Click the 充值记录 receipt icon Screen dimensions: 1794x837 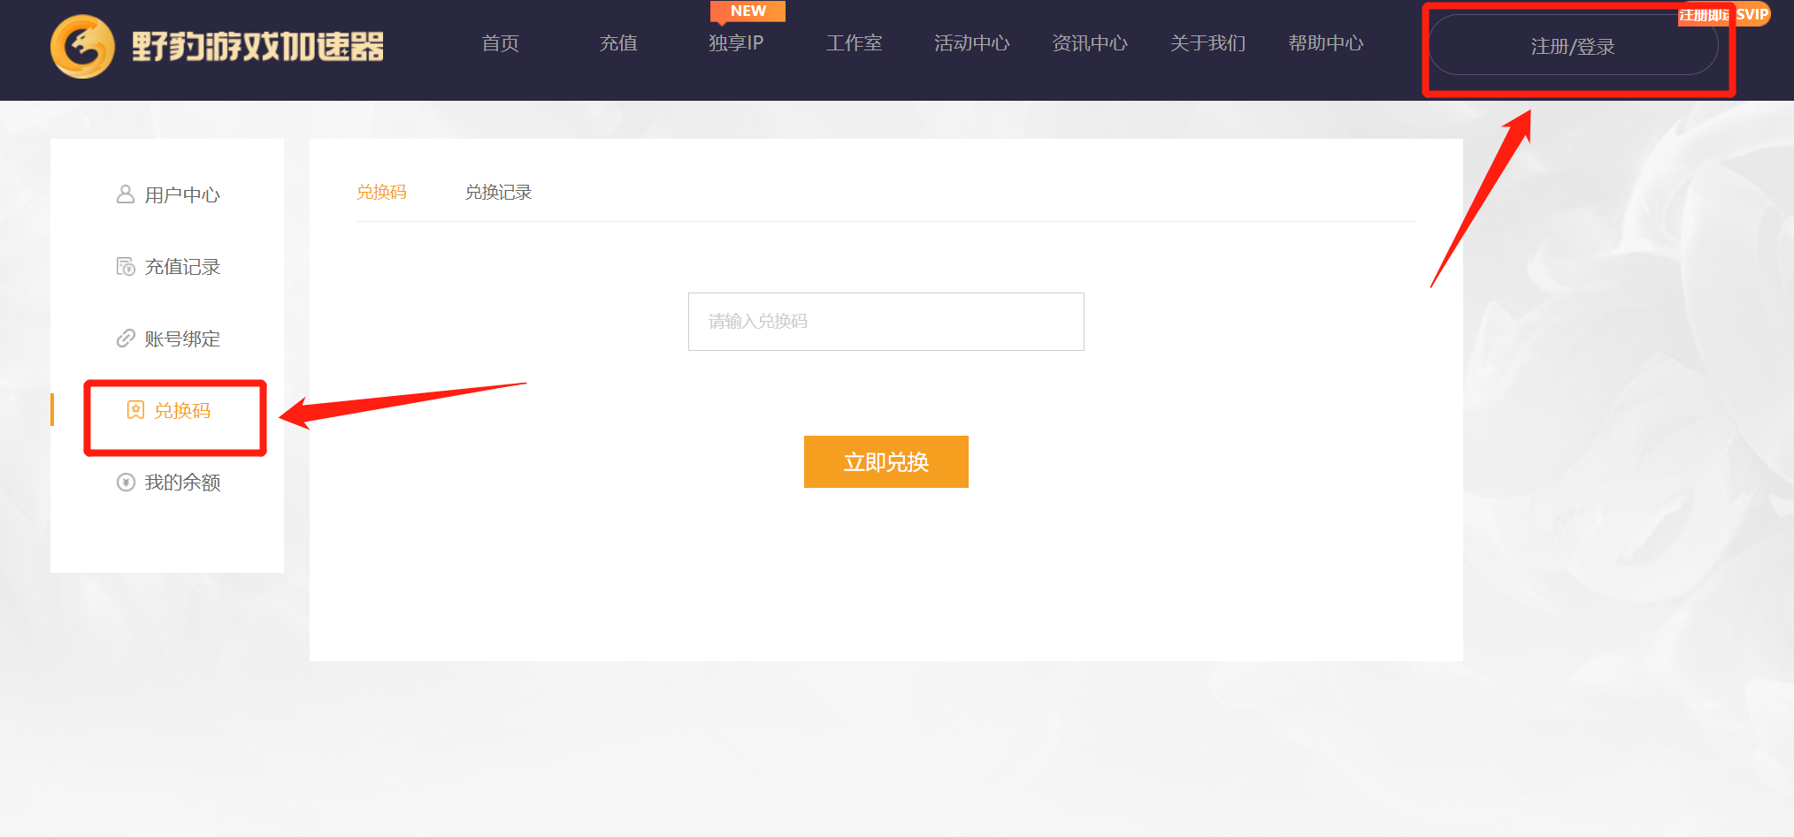[x=124, y=266]
